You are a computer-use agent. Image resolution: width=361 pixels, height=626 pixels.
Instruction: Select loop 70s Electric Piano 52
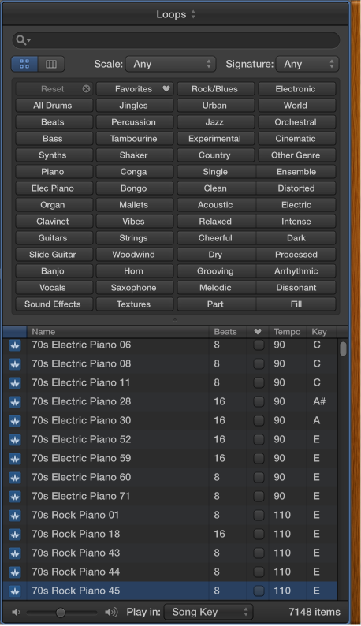[170, 440]
